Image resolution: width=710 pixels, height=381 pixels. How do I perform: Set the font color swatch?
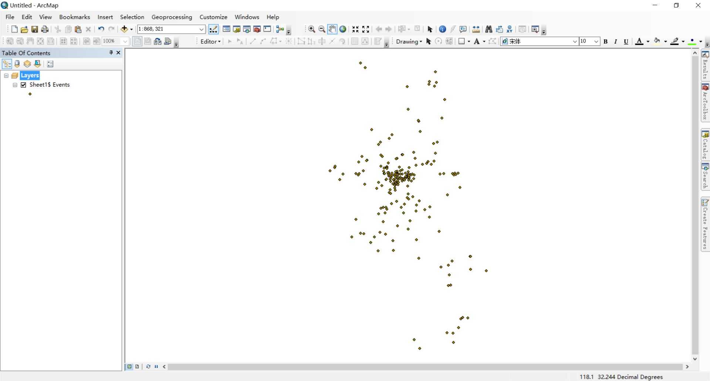tap(639, 41)
